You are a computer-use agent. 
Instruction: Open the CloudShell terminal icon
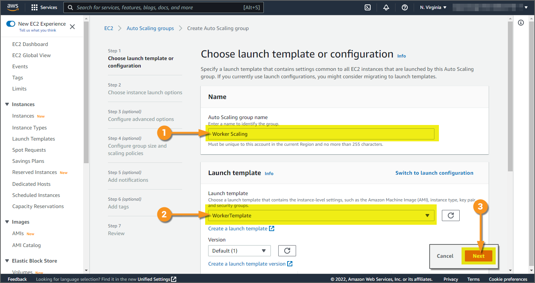click(368, 7)
